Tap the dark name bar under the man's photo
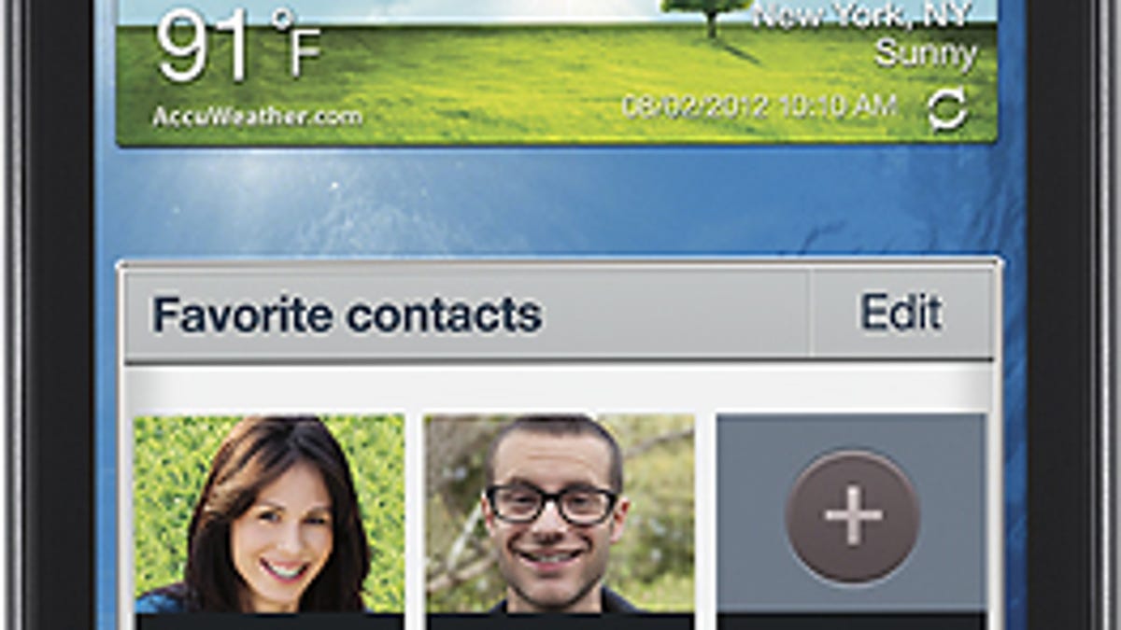This screenshot has height=630, width=1121. (560, 622)
